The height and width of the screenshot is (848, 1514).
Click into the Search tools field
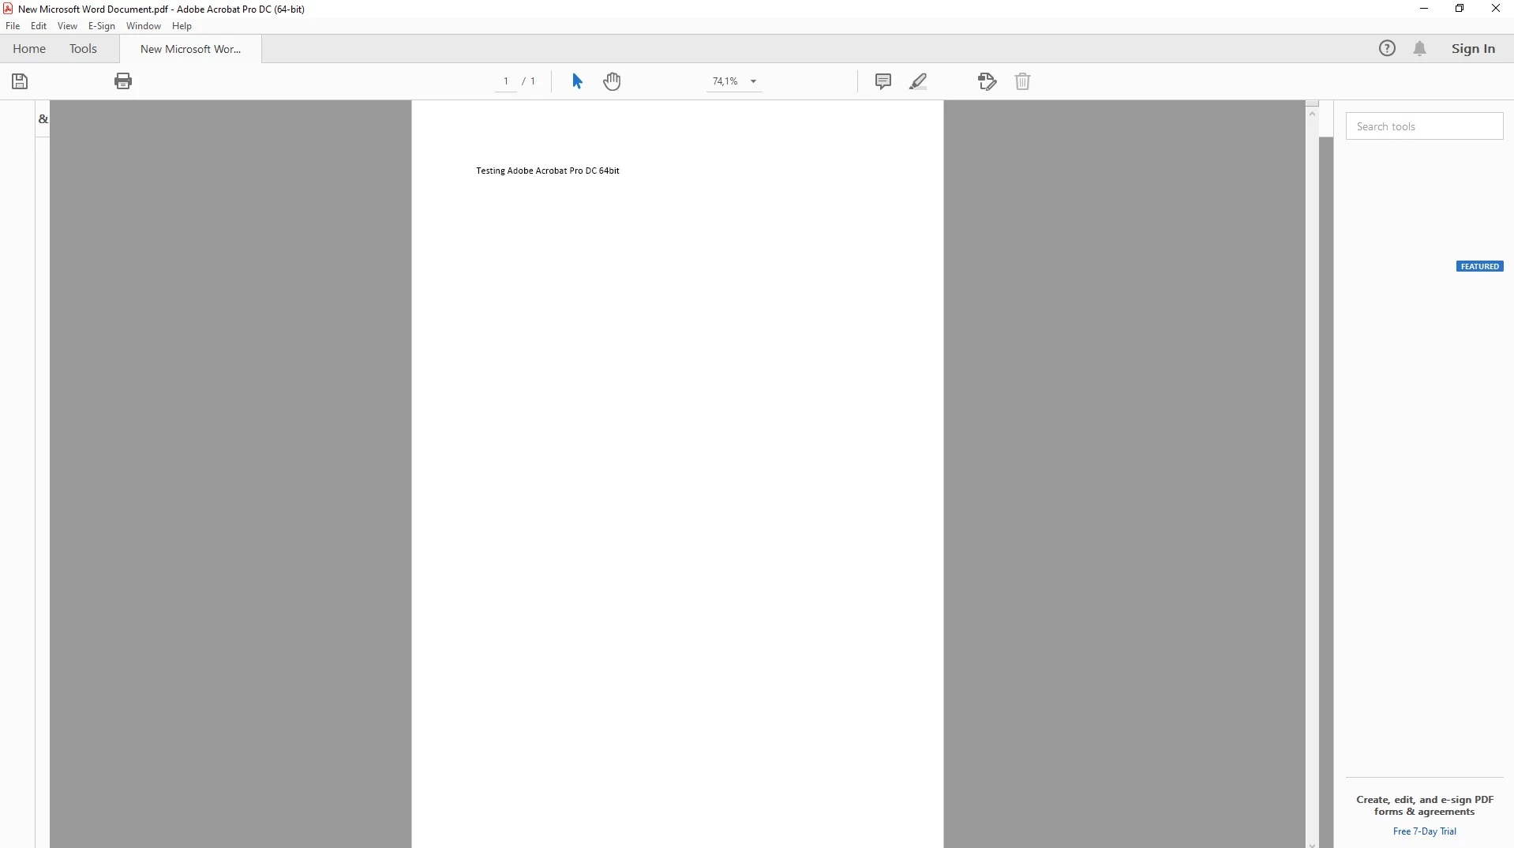click(x=1424, y=126)
